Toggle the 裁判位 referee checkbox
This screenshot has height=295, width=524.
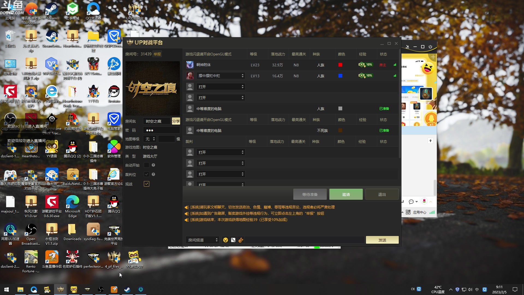pyautogui.click(x=147, y=174)
